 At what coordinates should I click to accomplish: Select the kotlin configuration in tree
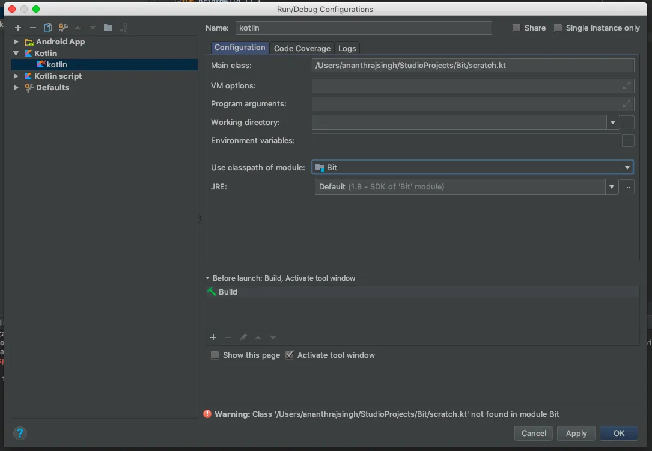pos(105,64)
